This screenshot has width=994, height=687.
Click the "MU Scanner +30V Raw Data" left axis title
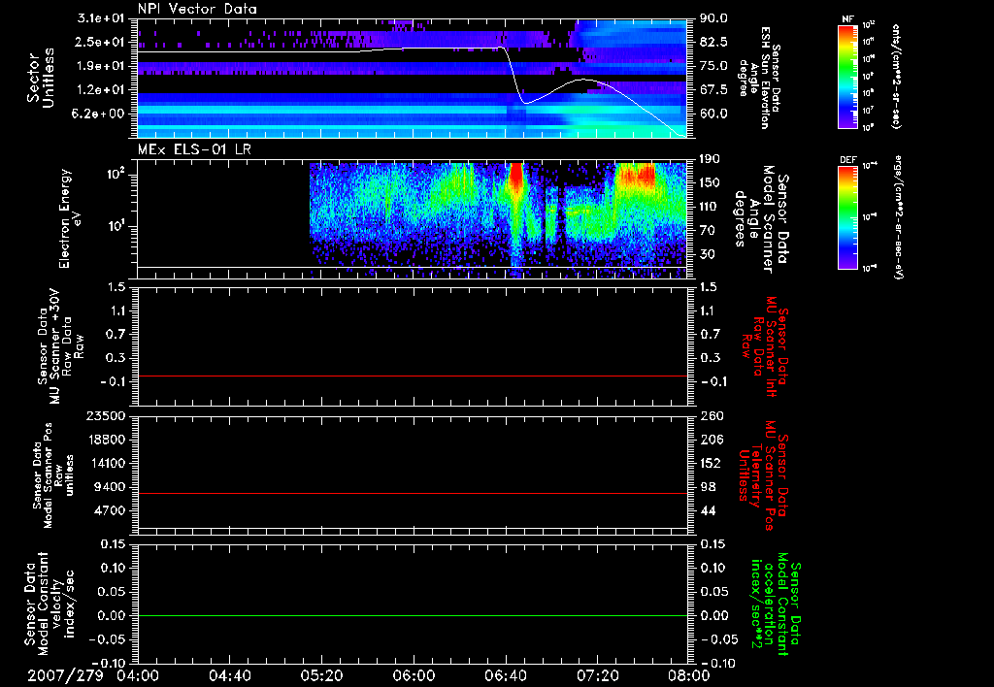coord(61,345)
